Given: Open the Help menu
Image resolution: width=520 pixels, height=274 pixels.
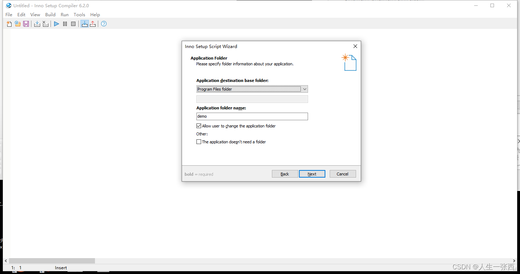Looking at the screenshot, I should (95, 14).
